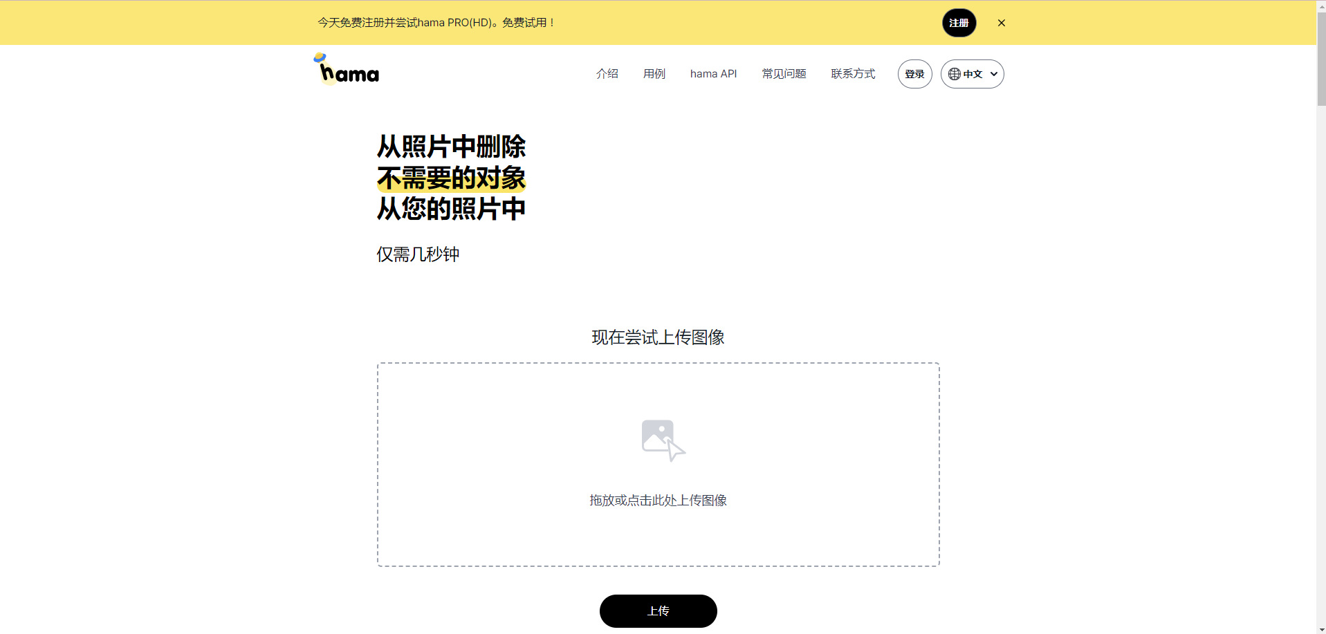Click the image upload icon in drop zone
This screenshot has height=634, width=1326.
[x=662, y=440]
